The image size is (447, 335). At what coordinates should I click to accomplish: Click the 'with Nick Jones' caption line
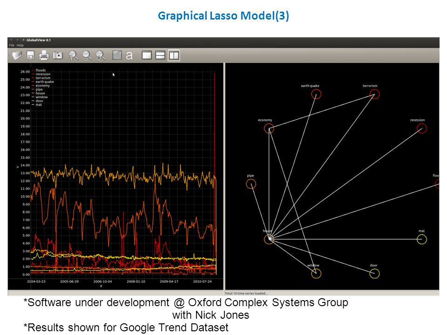210,315
